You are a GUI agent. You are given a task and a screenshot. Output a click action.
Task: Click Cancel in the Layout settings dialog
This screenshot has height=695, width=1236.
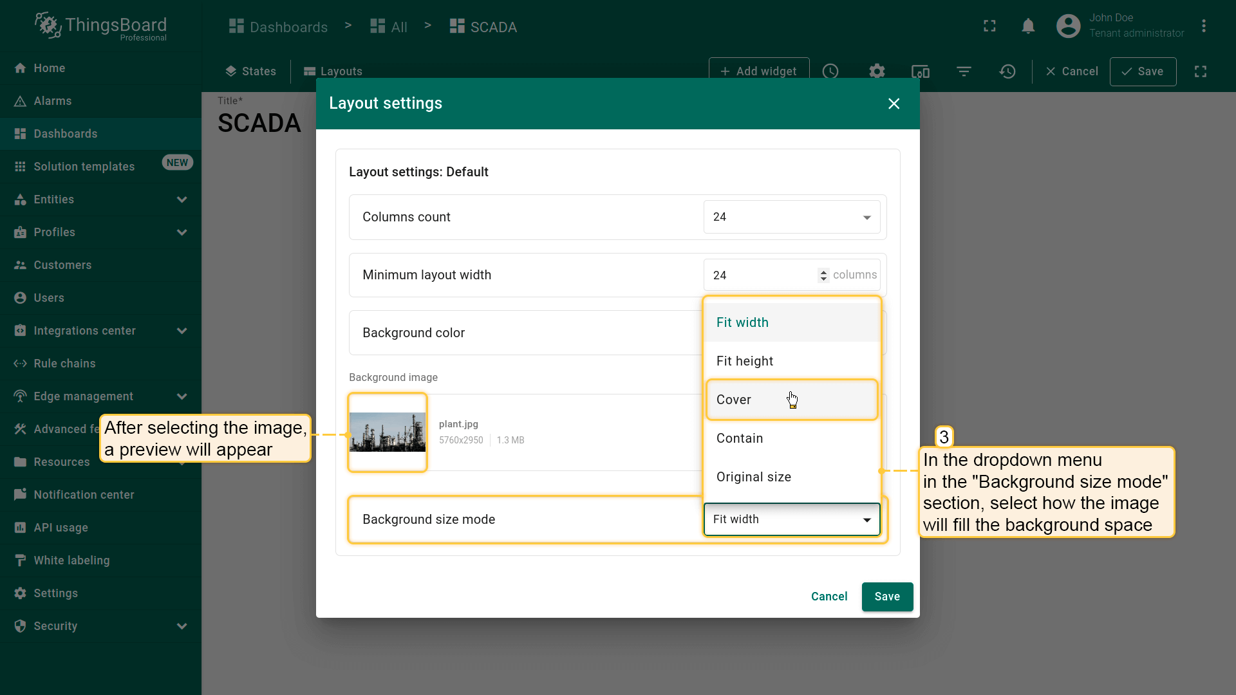click(x=829, y=597)
